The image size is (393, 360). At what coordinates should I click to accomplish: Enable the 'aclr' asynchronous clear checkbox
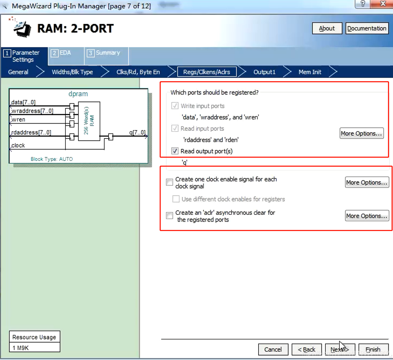pos(169,216)
